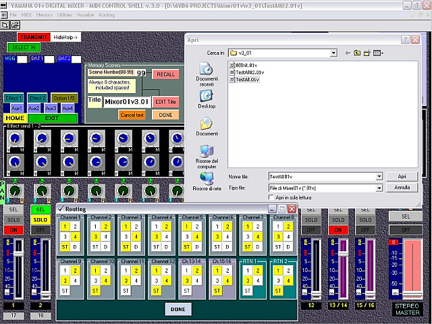Viewport: 432px width, 324px height.
Task: Click the HideHelp-> button
Action: 65,37
